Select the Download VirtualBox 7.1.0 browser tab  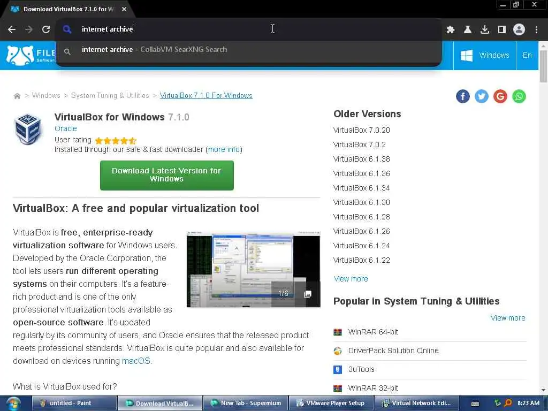tap(68, 9)
